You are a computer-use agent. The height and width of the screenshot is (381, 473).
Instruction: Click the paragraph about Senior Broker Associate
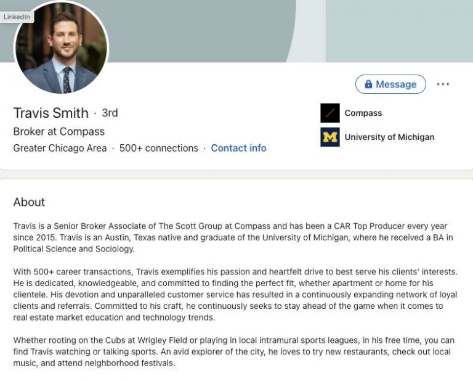[x=233, y=237]
